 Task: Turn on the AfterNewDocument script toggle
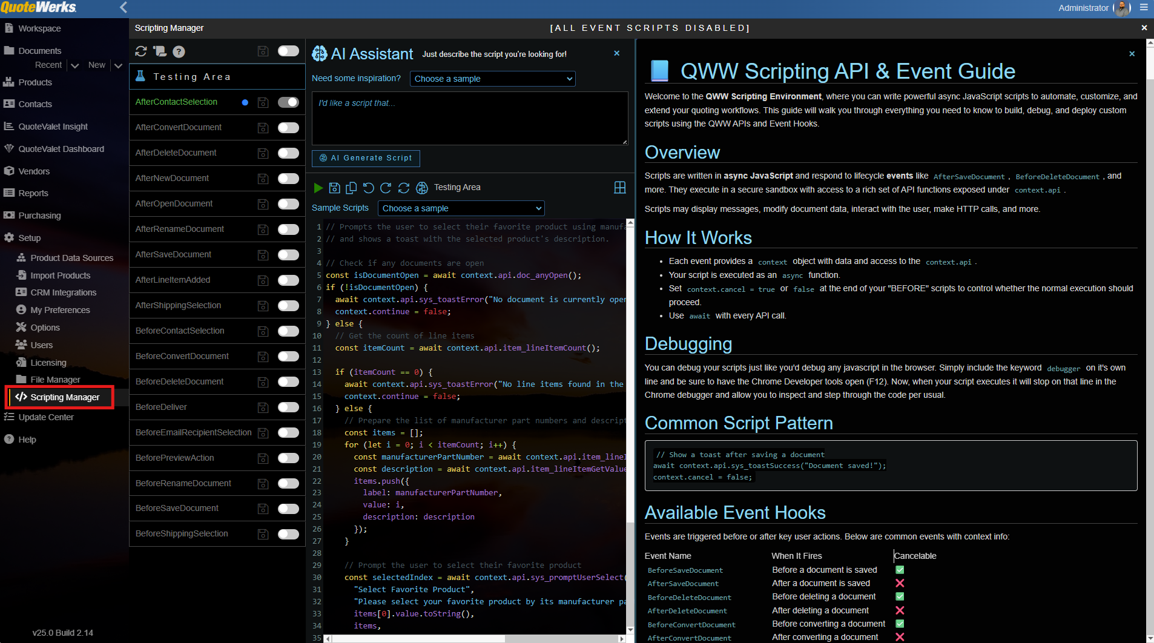click(x=288, y=179)
